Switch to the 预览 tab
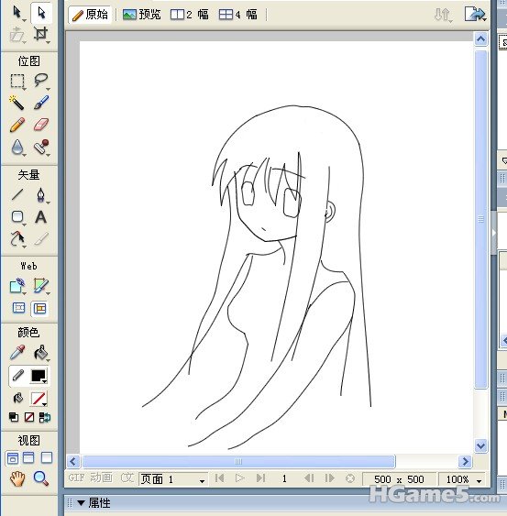 coord(142,15)
